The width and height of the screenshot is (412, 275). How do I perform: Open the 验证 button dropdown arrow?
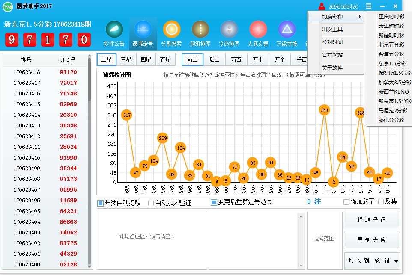pos(395,260)
